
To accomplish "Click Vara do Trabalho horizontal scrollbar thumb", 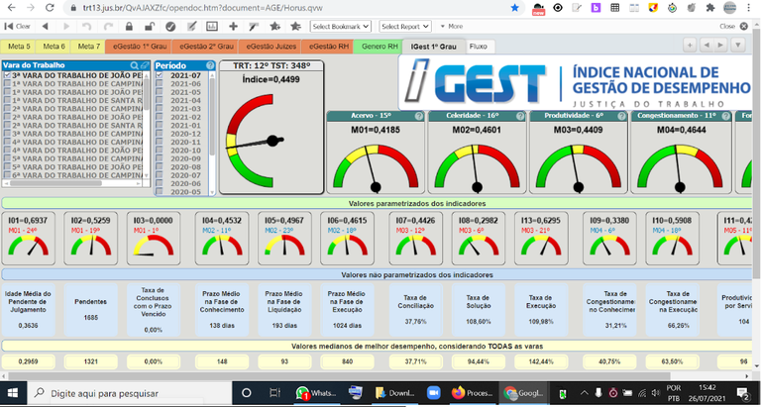I will [x=55, y=183].
